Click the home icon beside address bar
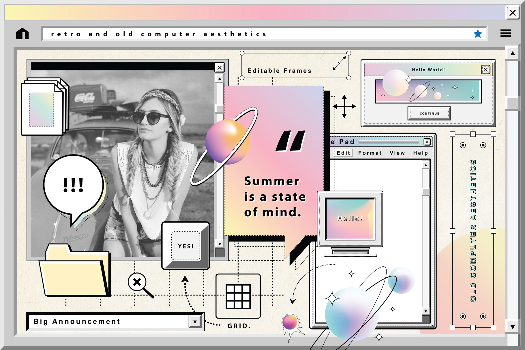 pos(22,33)
